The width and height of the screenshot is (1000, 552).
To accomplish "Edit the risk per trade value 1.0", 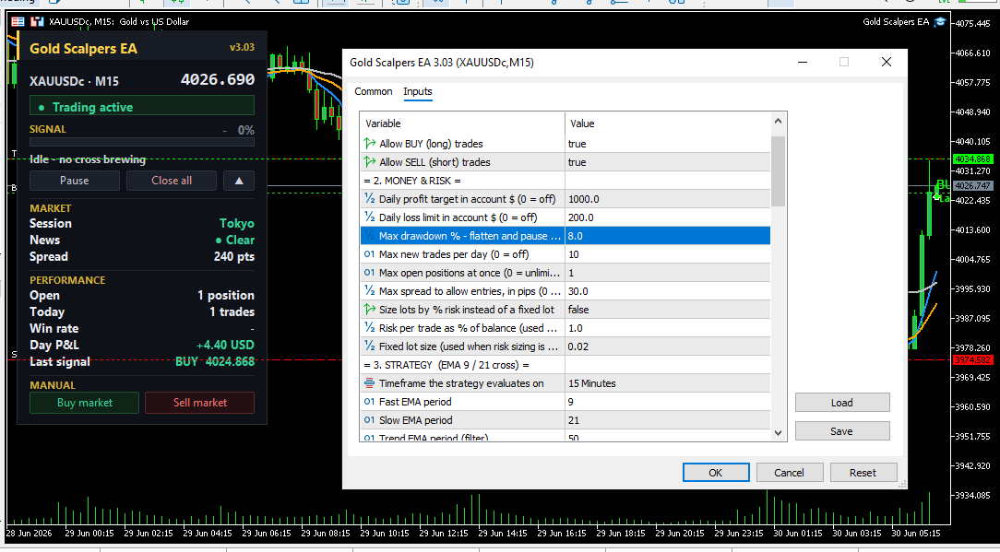I will coord(668,328).
